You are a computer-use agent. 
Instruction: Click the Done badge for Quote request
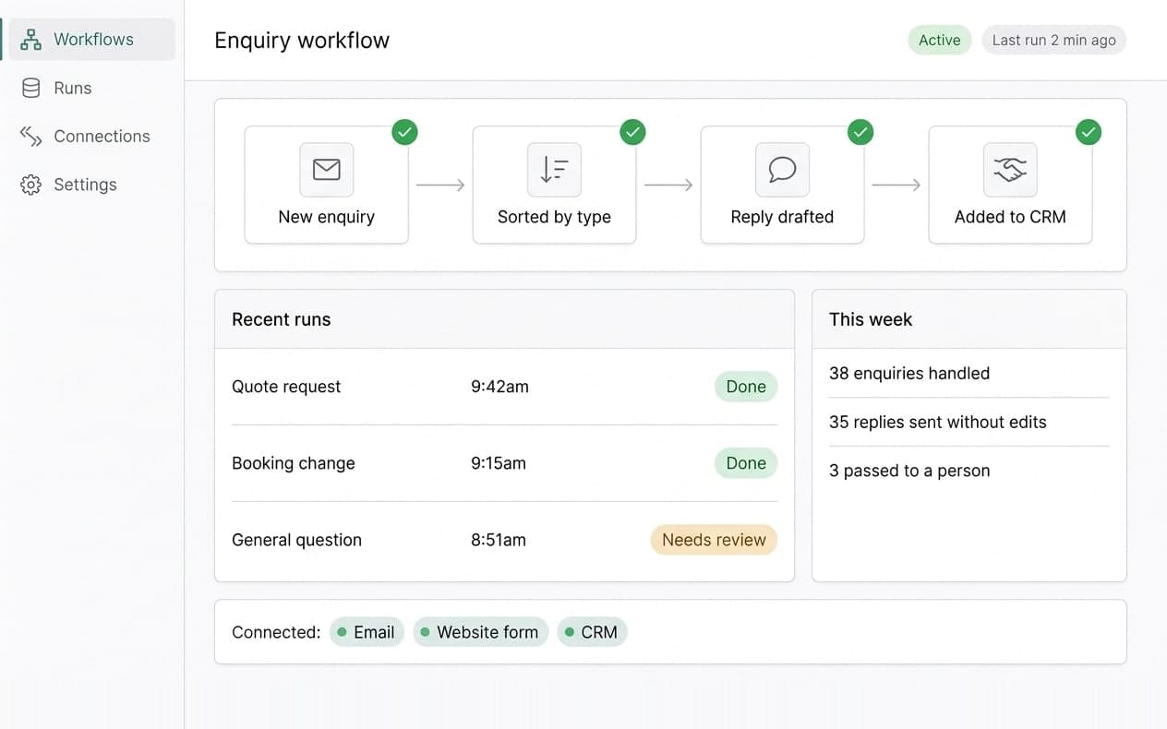tap(746, 387)
